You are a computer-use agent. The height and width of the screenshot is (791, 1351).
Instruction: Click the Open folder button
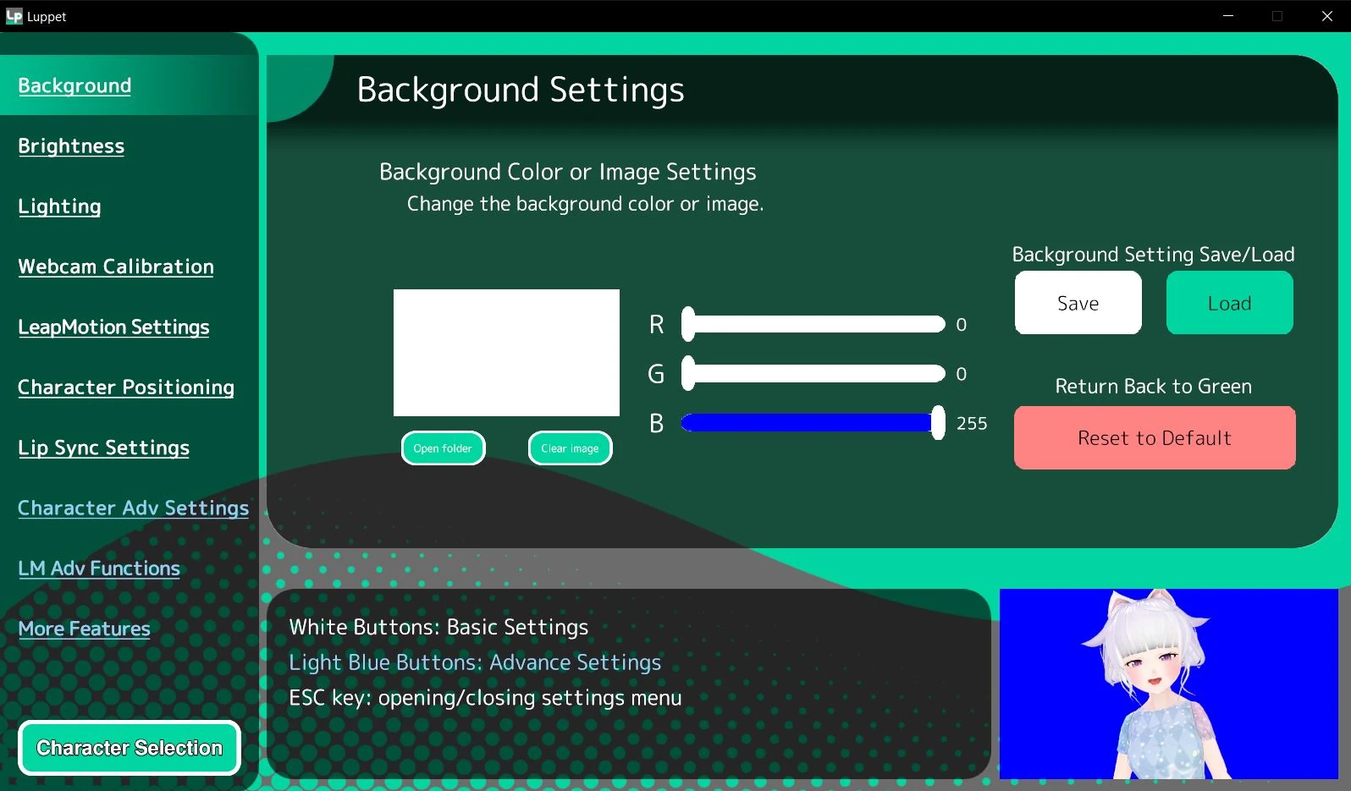click(443, 448)
